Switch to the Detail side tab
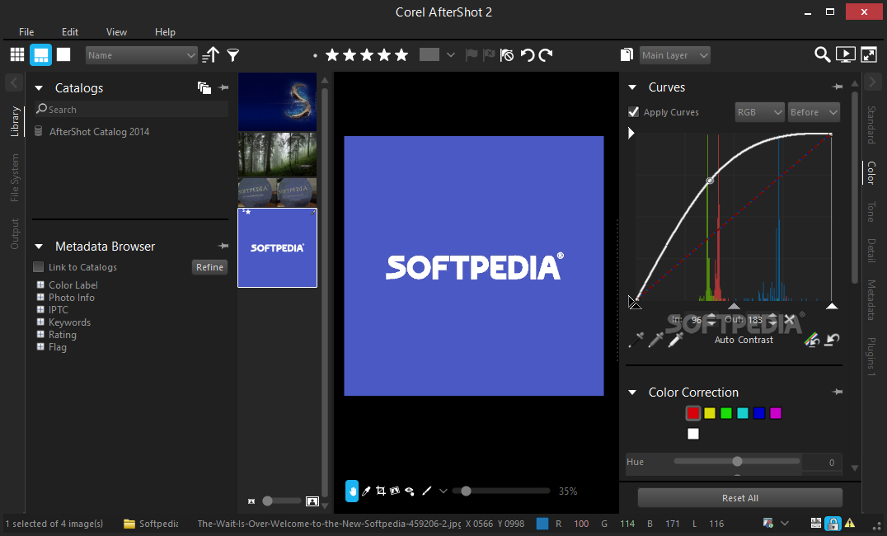 [x=871, y=251]
